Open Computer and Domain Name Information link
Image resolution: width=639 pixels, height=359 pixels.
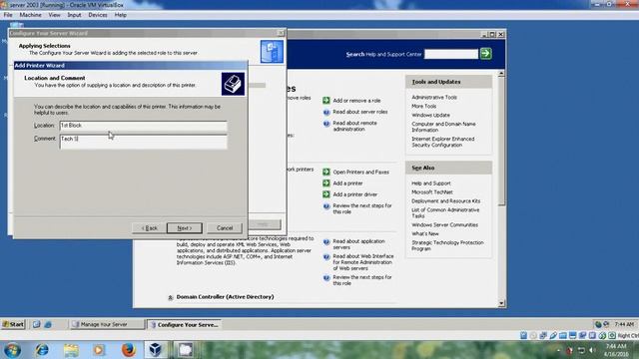[443, 127]
